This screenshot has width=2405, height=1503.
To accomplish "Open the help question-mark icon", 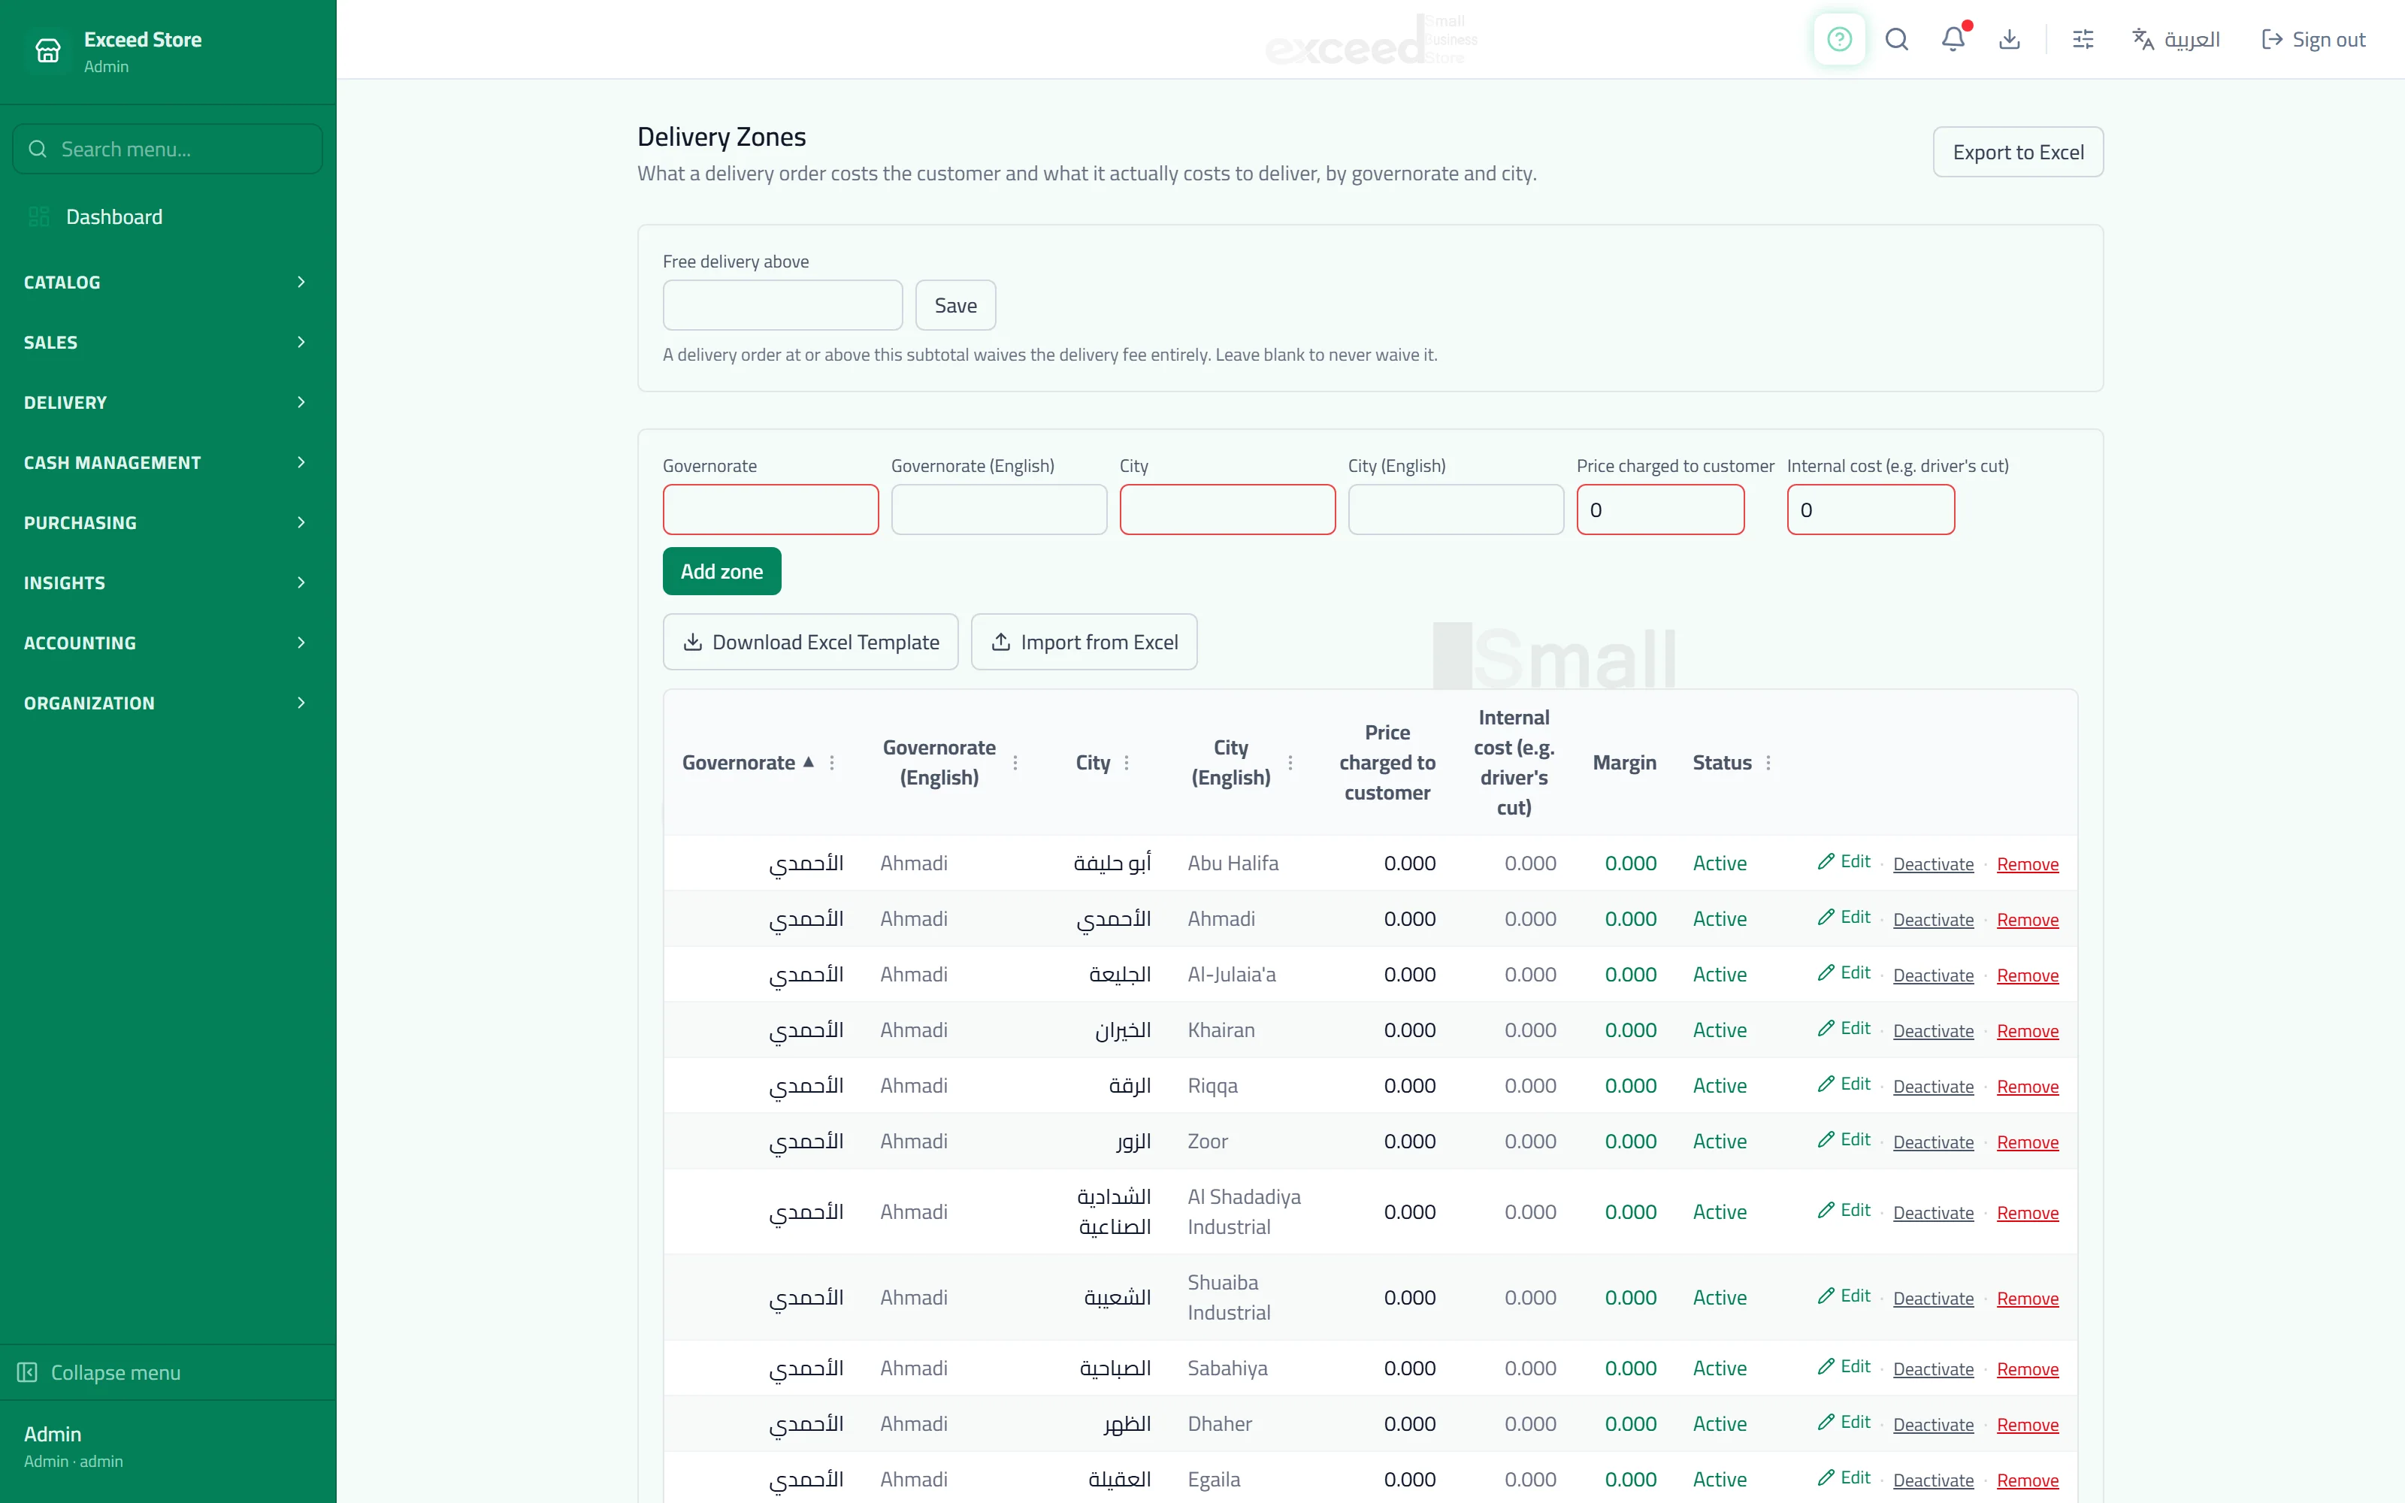I will (x=1840, y=39).
